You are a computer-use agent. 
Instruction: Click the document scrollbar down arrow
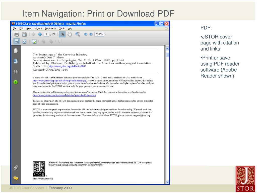pos(167,182)
